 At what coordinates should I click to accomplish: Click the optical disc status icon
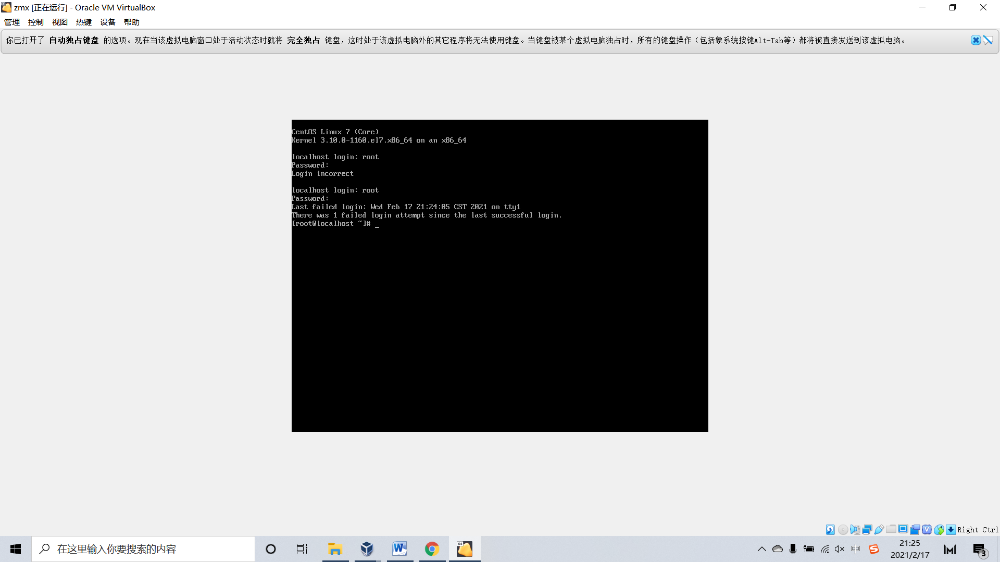point(843,530)
